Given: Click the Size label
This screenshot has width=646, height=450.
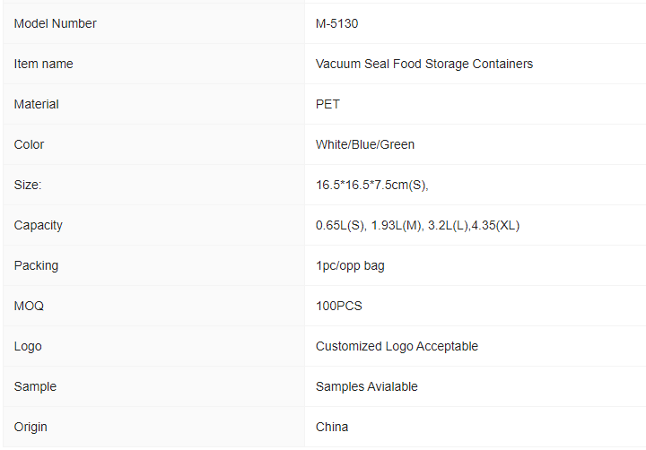Looking at the screenshot, I should point(28,185).
